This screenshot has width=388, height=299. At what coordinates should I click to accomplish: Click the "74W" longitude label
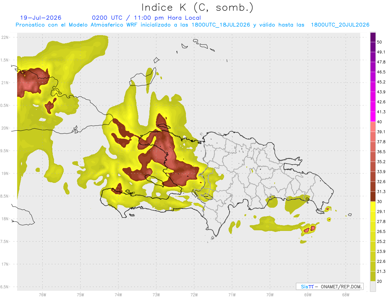[x=118, y=294]
